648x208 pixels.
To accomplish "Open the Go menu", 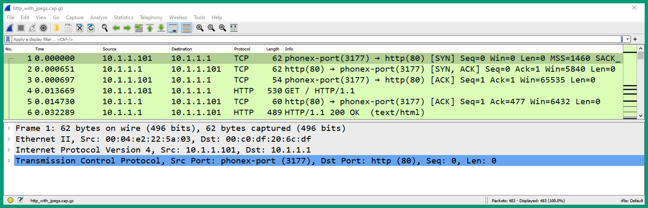I will coord(56,18).
